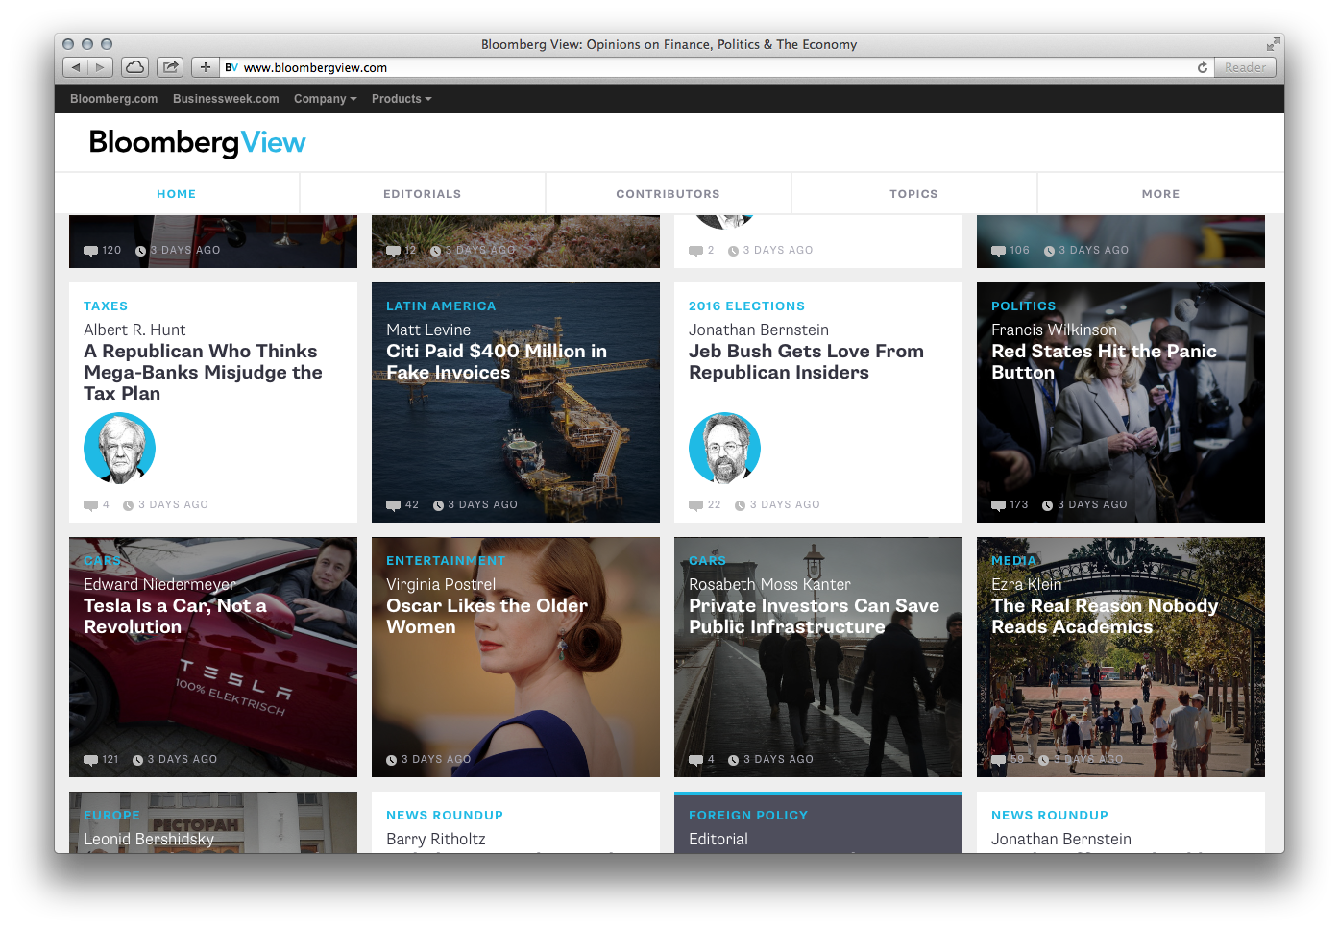Click comment icon on Private Investors card
The width and height of the screenshot is (1339, 929).
[x=695, y=760]
